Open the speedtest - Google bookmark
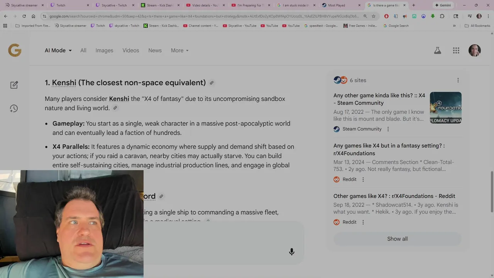The image size is (494, 278). click(321, 26)
